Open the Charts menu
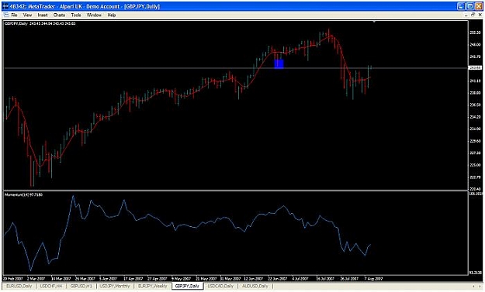 [x=59, y=15]
